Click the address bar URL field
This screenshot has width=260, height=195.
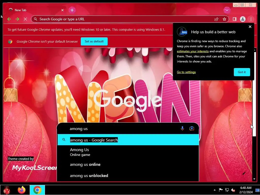[123, 19]
